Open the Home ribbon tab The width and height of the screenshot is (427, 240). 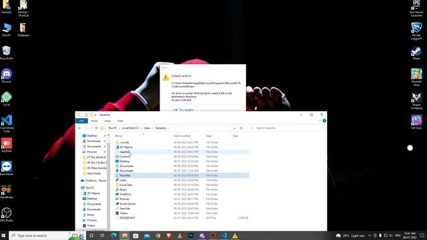94,121
